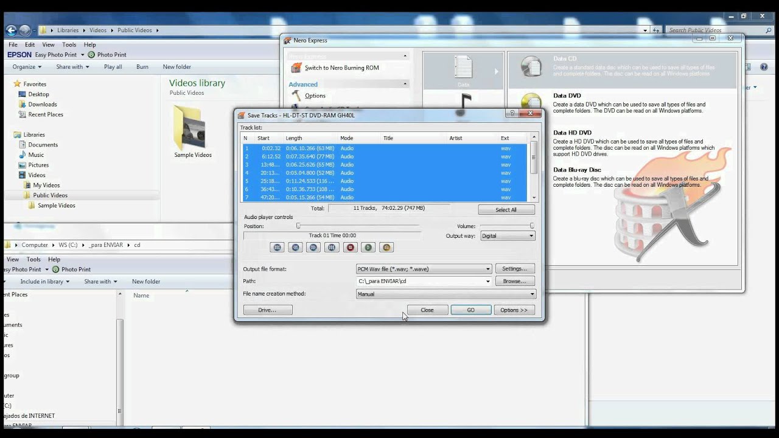Click Play all in the Explorer toolbar
This screenshot has width=779, height=438.
click(113, 67)
